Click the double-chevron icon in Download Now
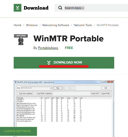The image size is (128, 137). tap(49, 63)
